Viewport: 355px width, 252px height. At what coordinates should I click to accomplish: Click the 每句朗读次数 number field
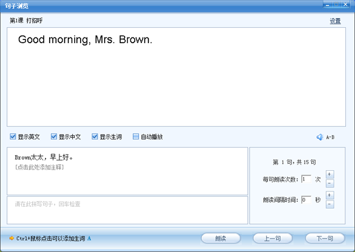tap(306, 179)
